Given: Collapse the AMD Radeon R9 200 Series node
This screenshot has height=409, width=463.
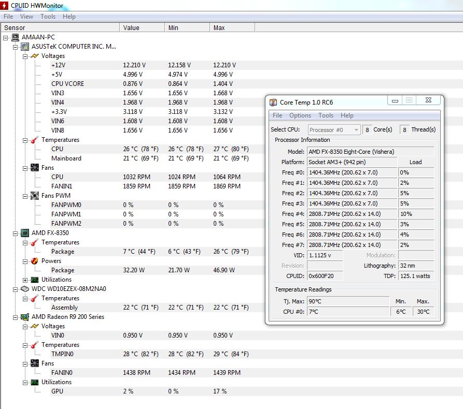Looking at the screenshot, I should [15, 317].
